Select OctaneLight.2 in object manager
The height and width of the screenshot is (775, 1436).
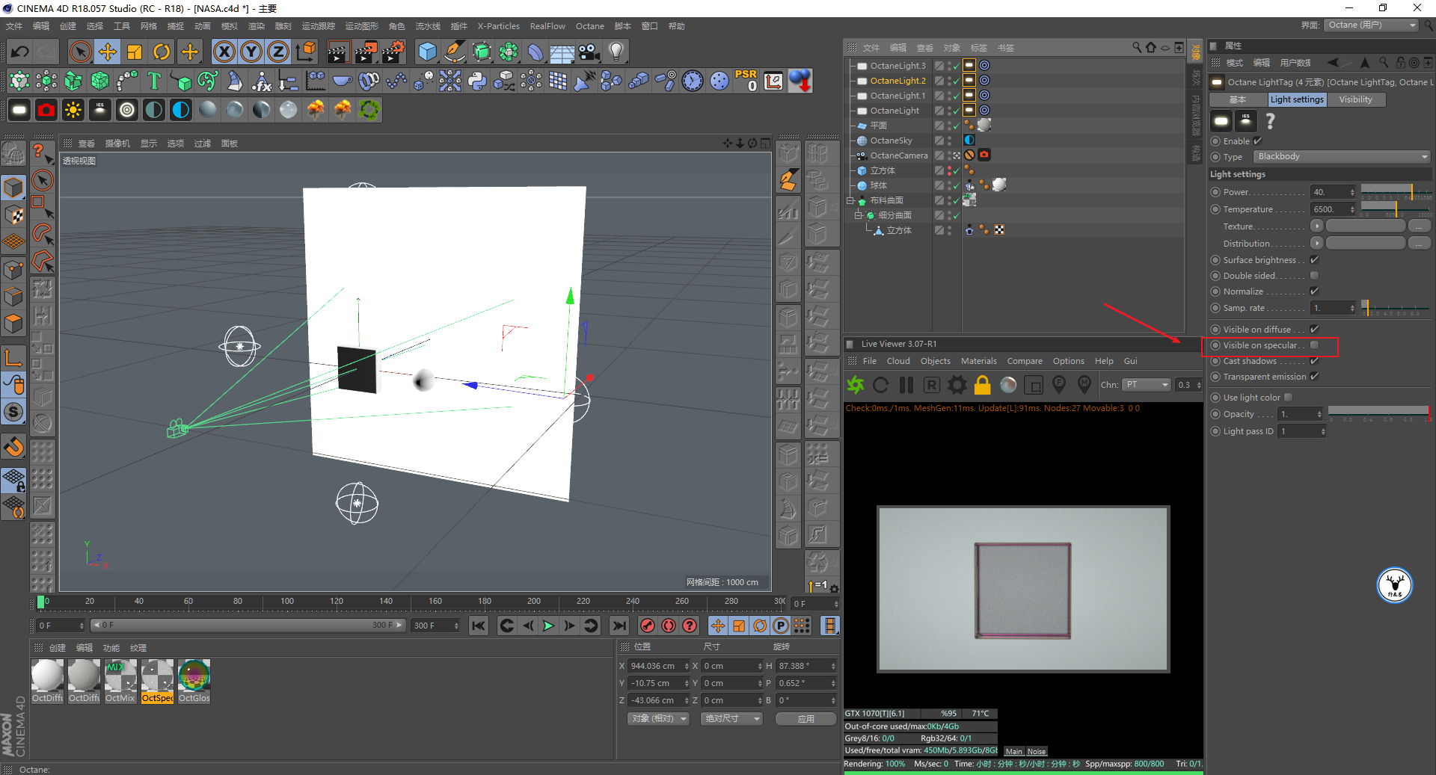point(897,81)
